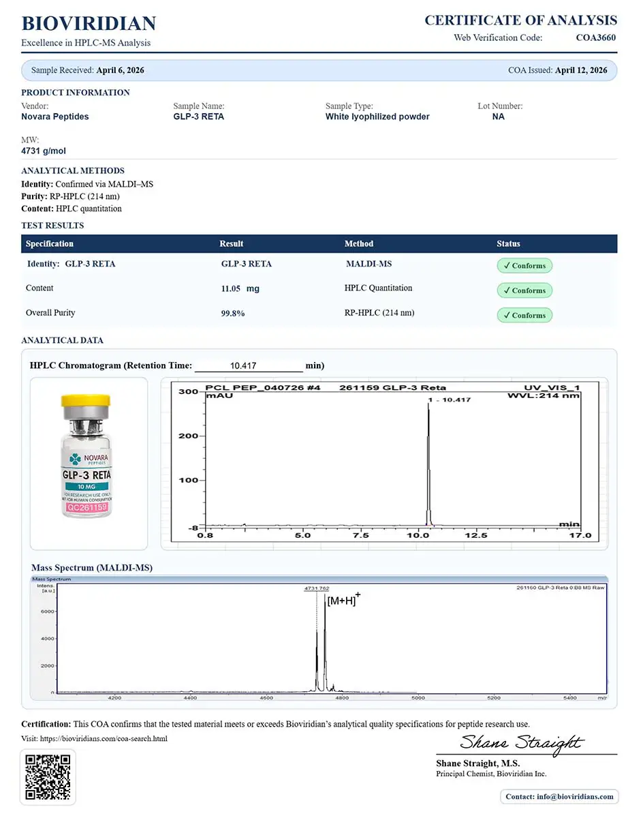Click the Contact info@bioviridians.com button
The image size is (628, 818).
(x=559, y=796)
